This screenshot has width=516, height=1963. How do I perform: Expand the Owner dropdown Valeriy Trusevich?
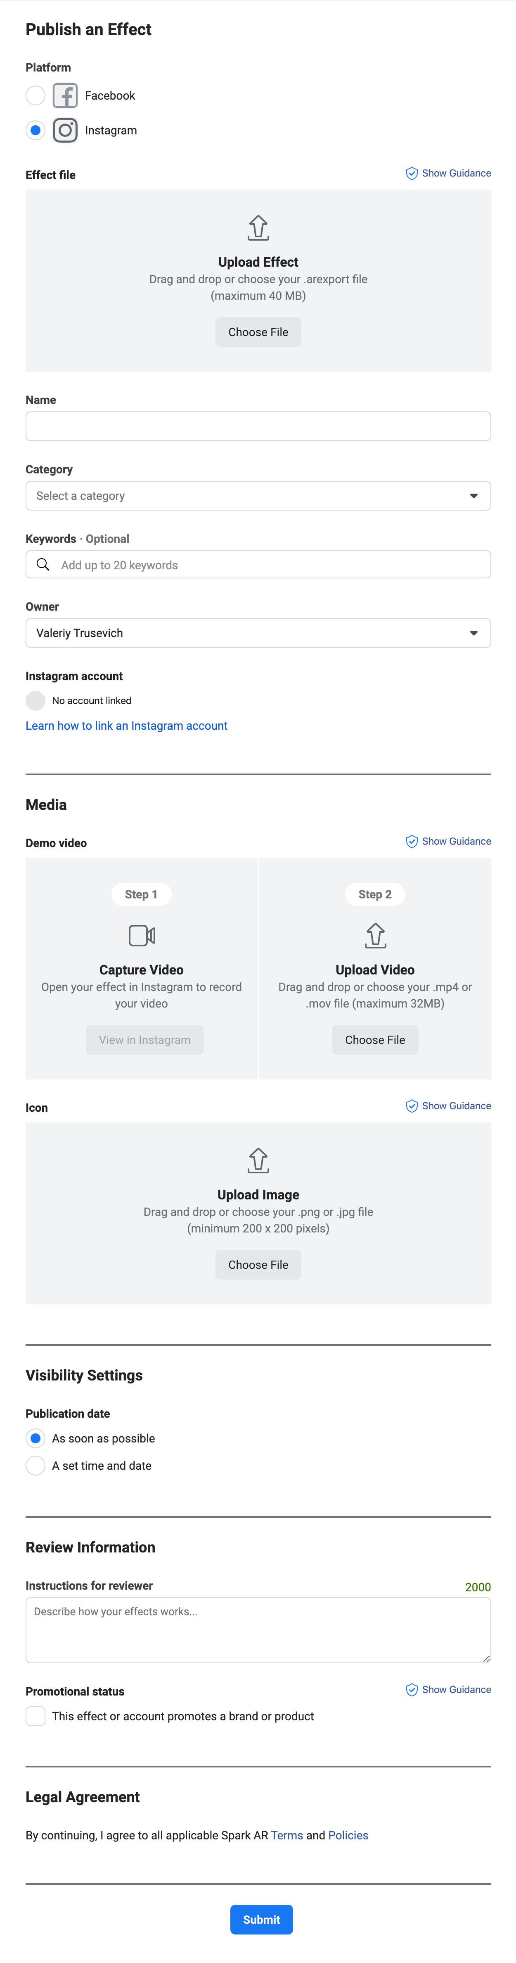pyautogui.click(x=258, y=633)
